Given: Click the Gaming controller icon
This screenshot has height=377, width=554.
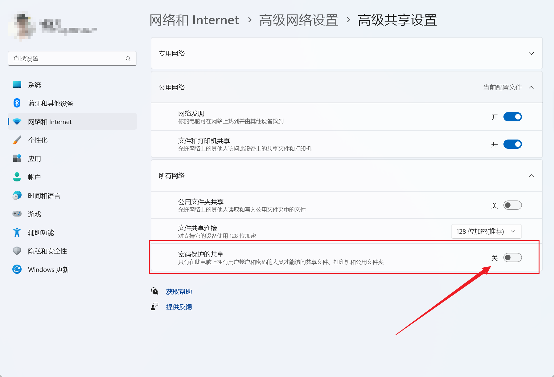Looking at the screenshot, I should pyautogui.click(x=17, y=214).
